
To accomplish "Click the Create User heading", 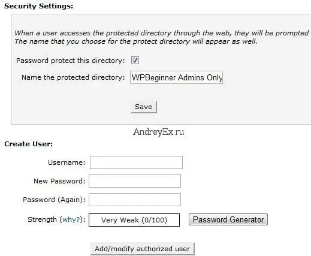I will pos(29,144).
